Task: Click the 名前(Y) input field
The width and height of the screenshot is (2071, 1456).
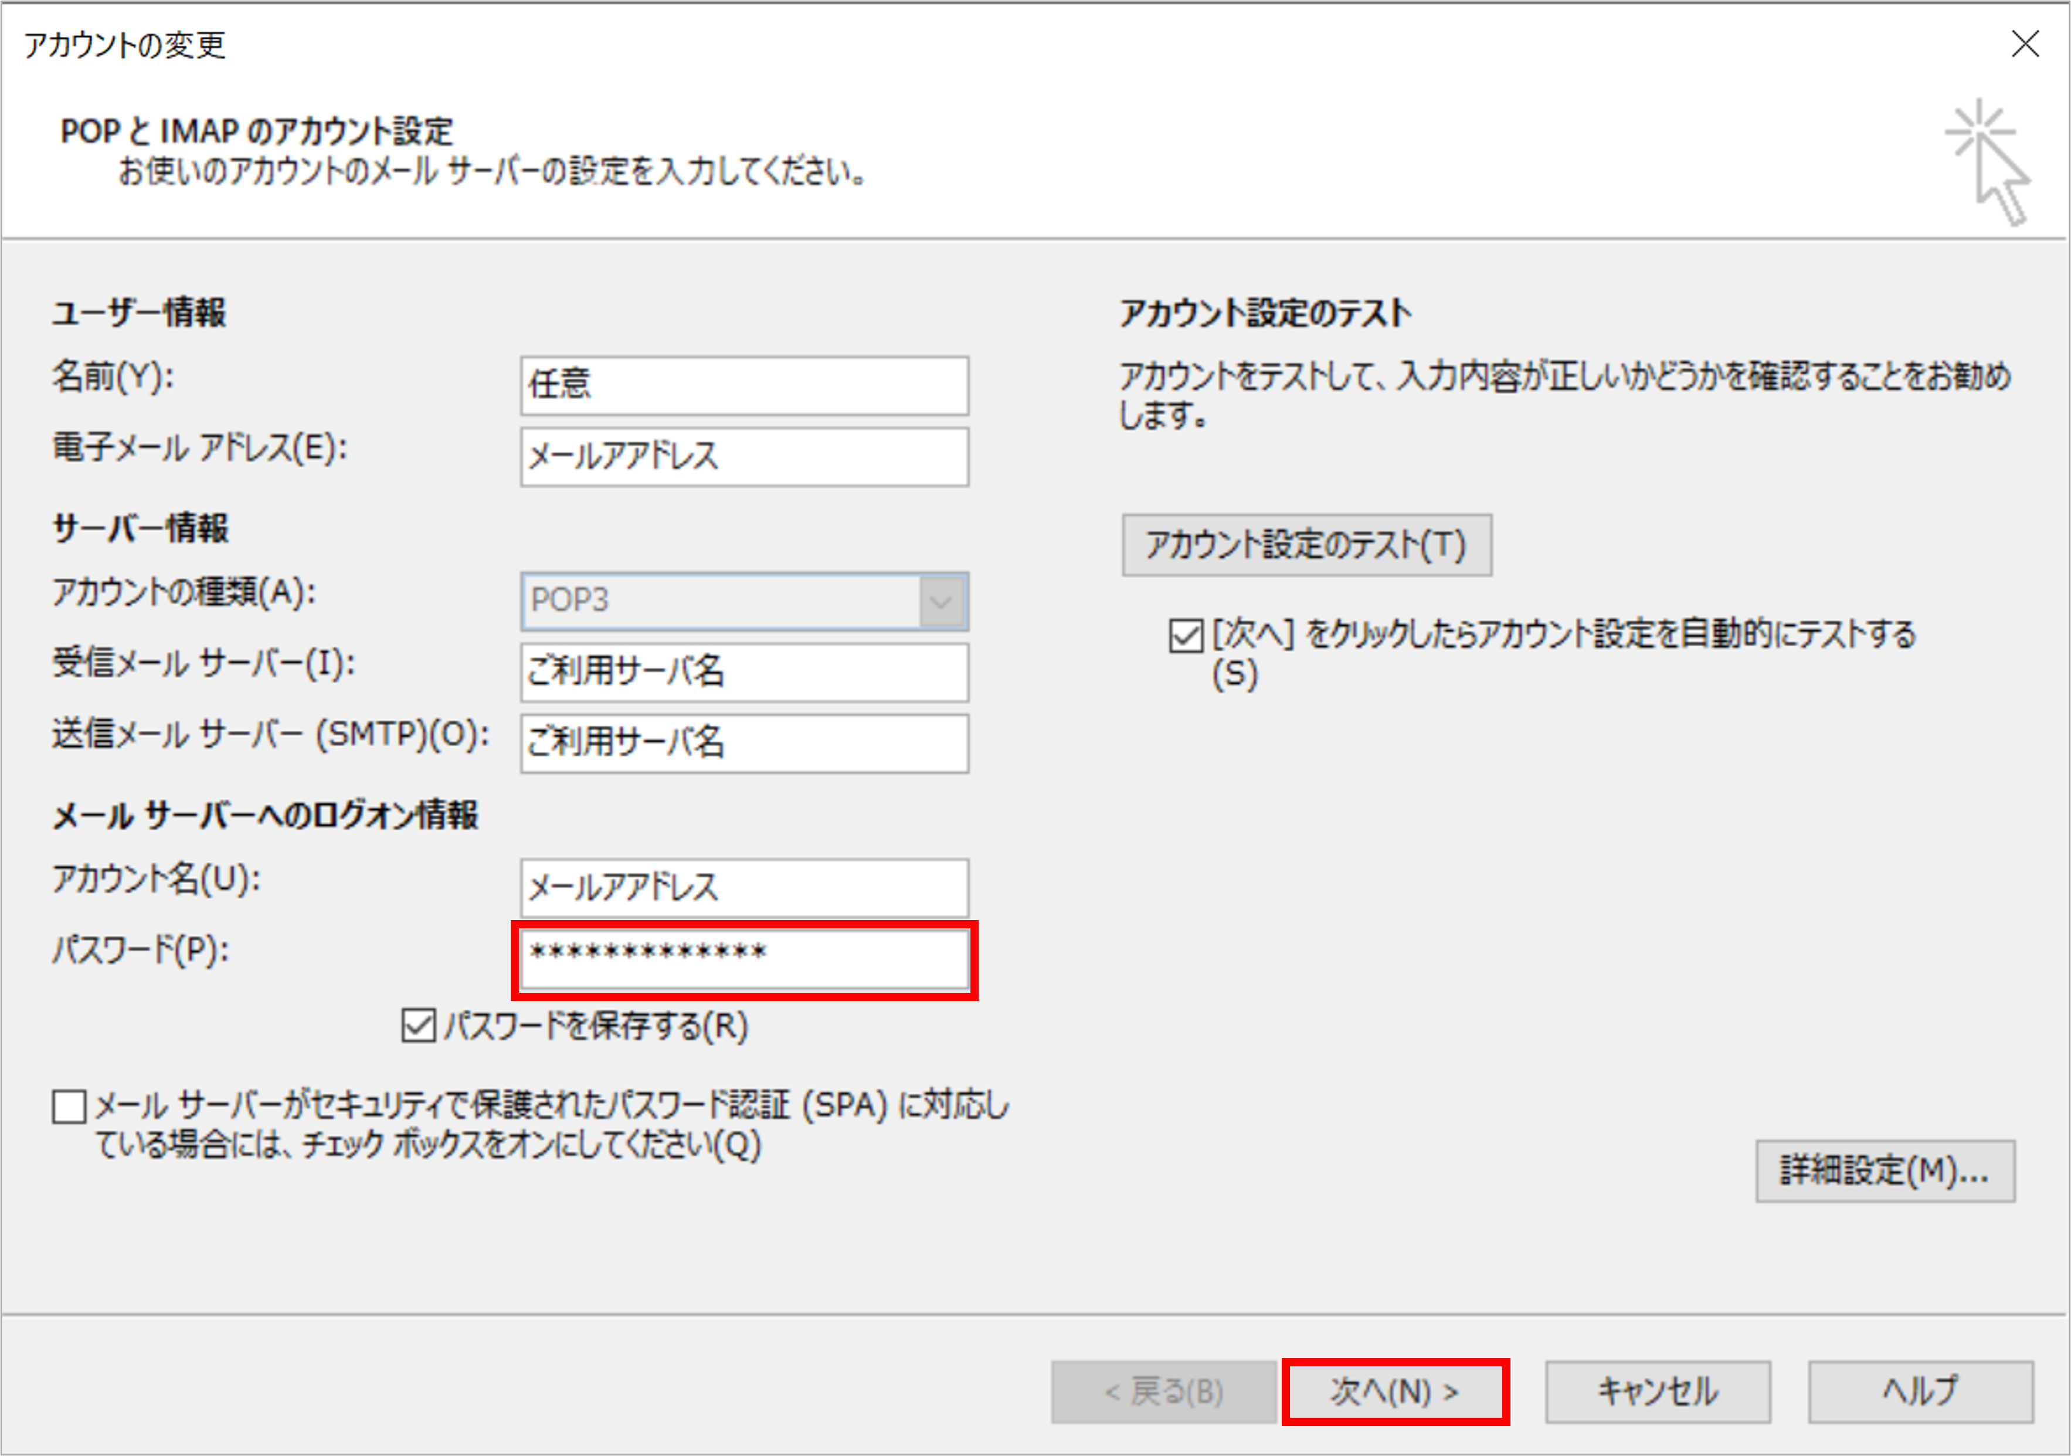Action: [x=744, y=385]
